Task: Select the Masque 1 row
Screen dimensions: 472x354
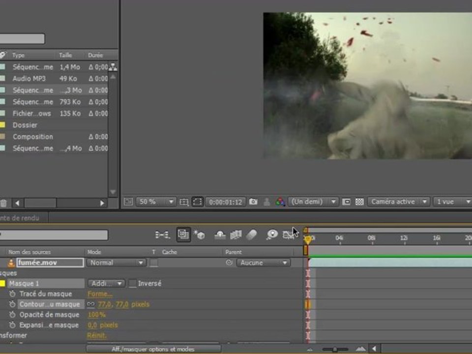Action: [x=46, y=284]
